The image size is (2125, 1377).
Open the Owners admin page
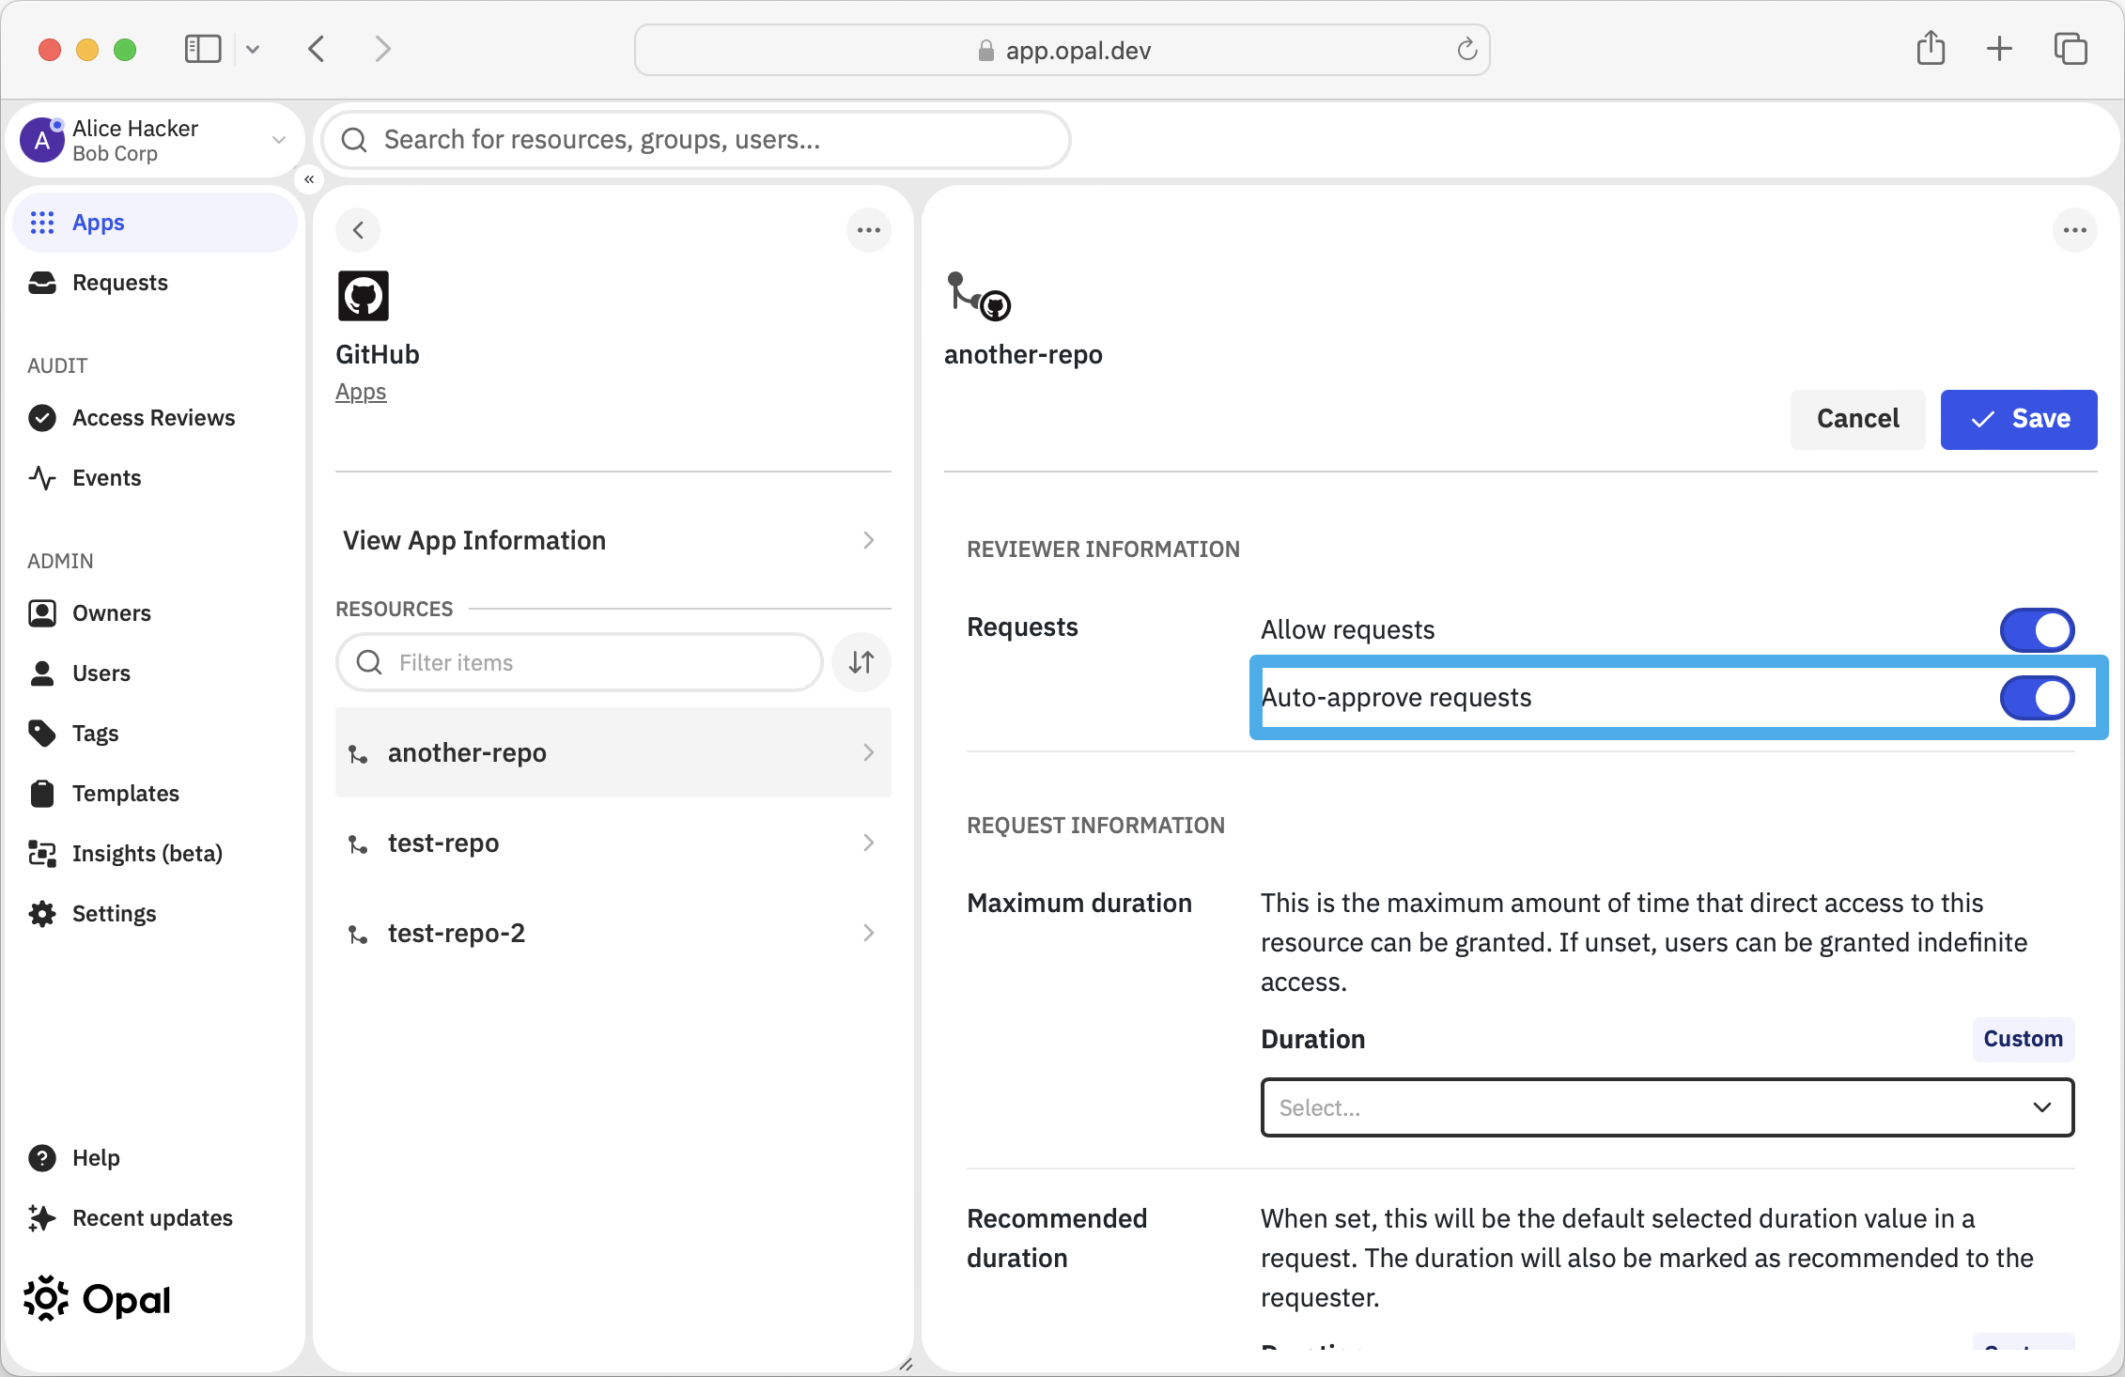155,613
